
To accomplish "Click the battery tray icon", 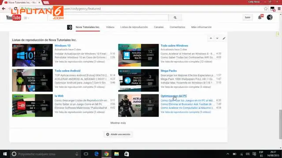I will click(234, 154).
